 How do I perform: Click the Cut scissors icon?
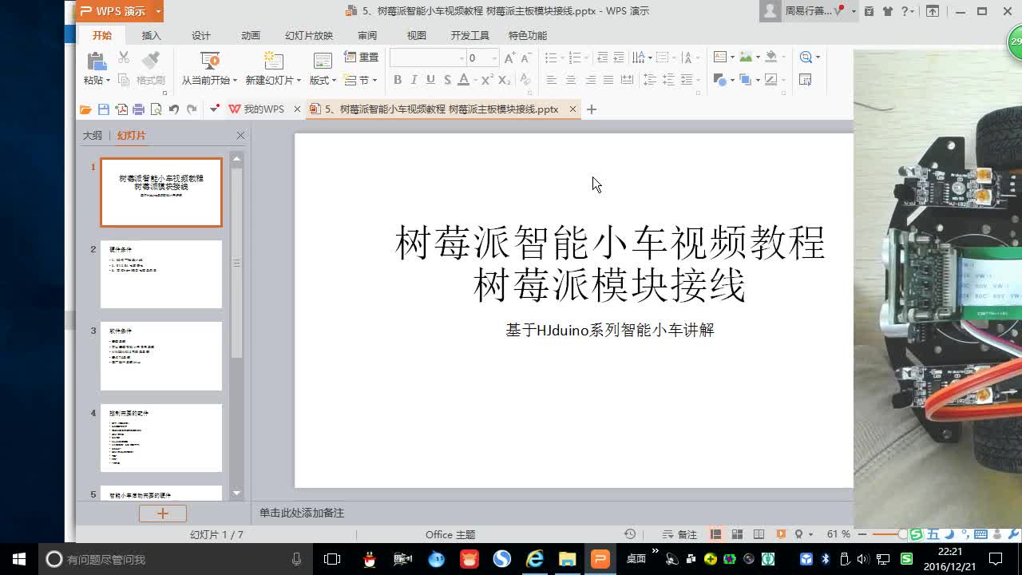pos(124,57)
